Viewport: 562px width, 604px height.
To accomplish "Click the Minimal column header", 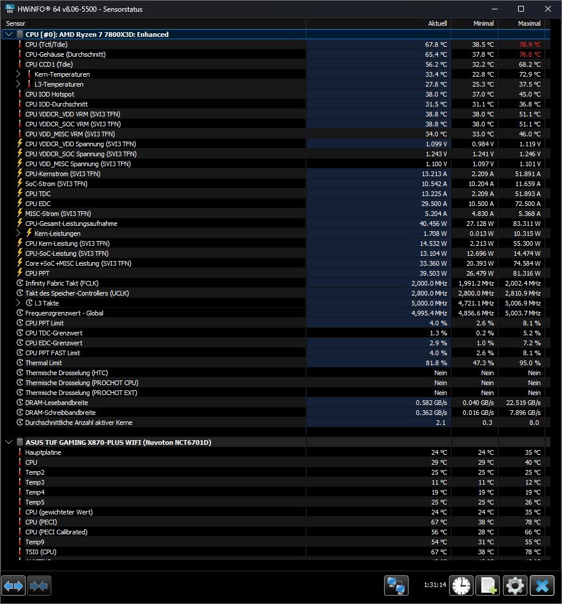I will pyautogui.click(x=475, y=23).
